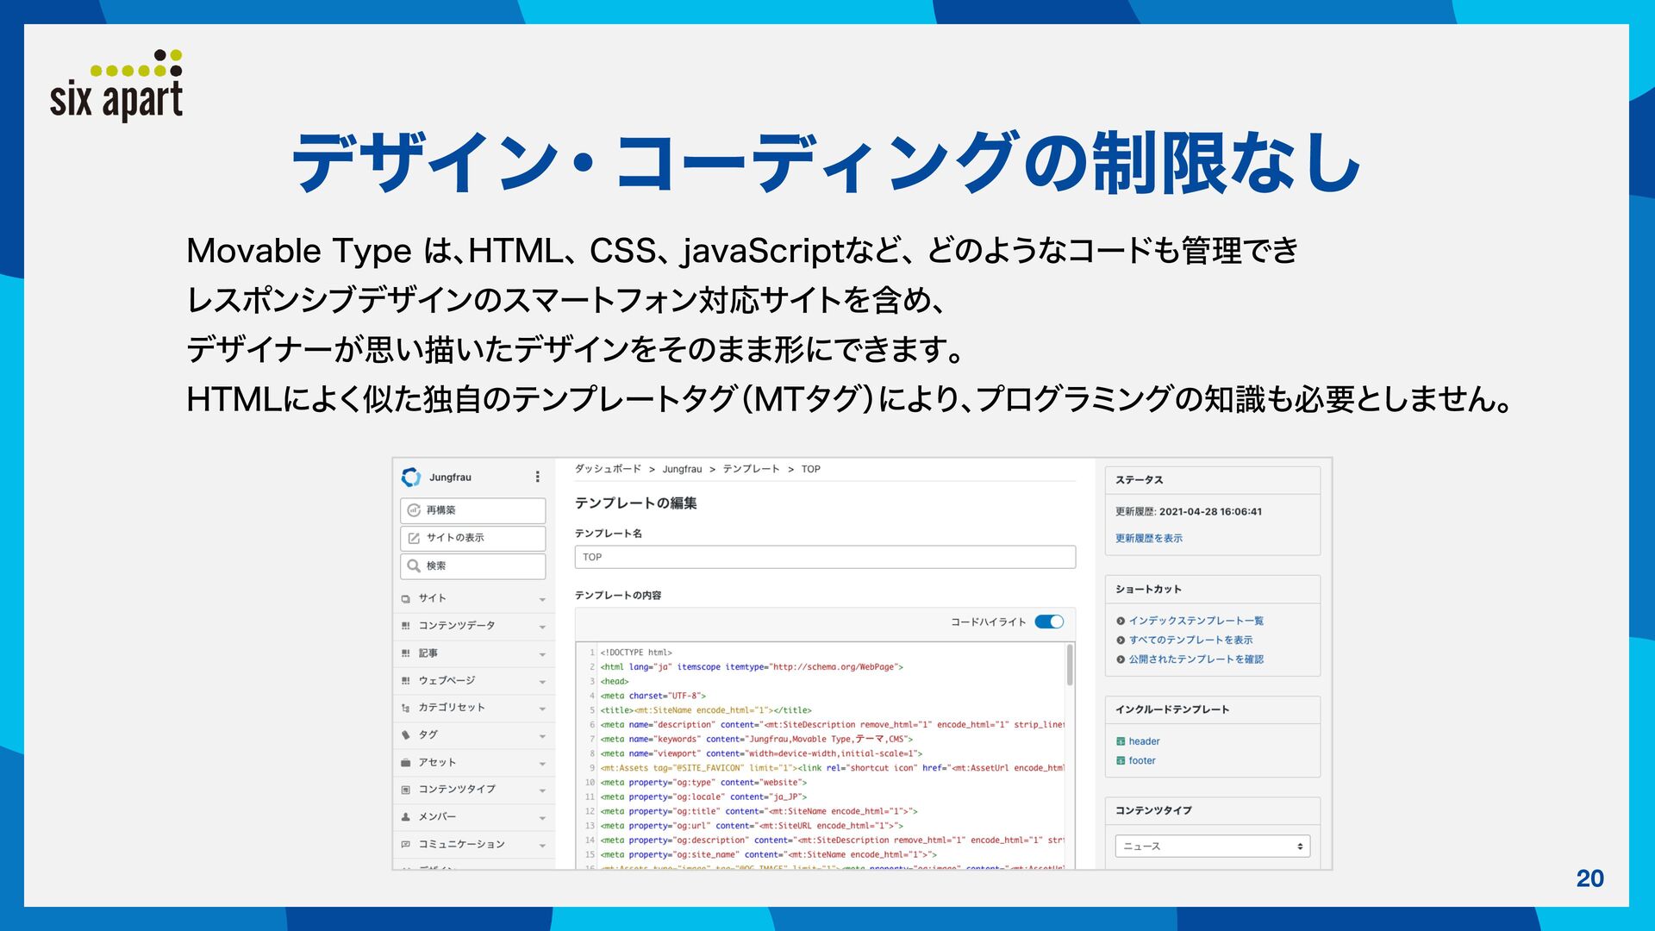The image size is (1655, 931).
Task: Click the Jungfrau site logo icon
Action: (x=411, y=478)
